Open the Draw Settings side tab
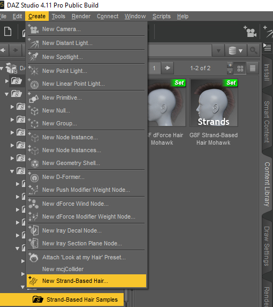This screenshot has width=273, height=307. point(267,246)
